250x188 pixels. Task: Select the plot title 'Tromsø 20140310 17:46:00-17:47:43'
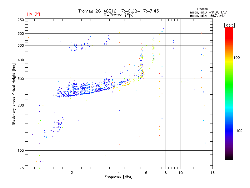coord(118,11)
